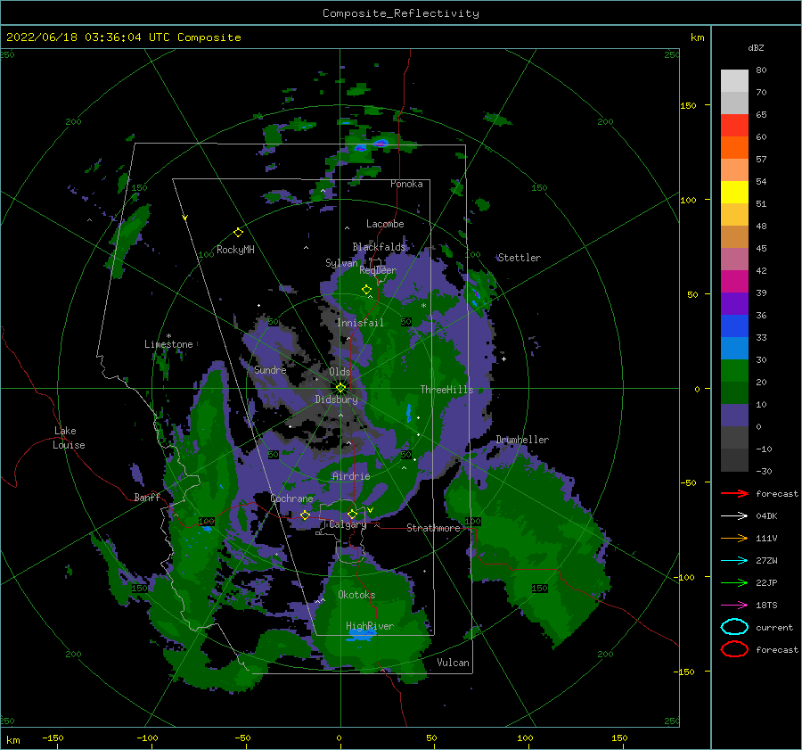
Task: Select the bright yellow swatch in dBZ scale
Action: click(734, 192)
